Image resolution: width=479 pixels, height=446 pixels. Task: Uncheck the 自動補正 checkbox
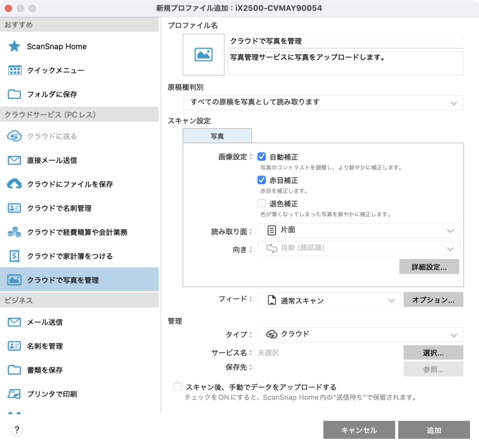[x=261, y=156]
